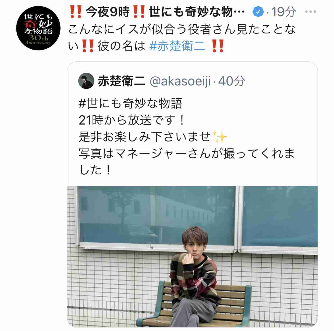Screen dimensions: 334x331
Task: Click the sparkles emoji in quoted tweet
Action: click(220, 137)
